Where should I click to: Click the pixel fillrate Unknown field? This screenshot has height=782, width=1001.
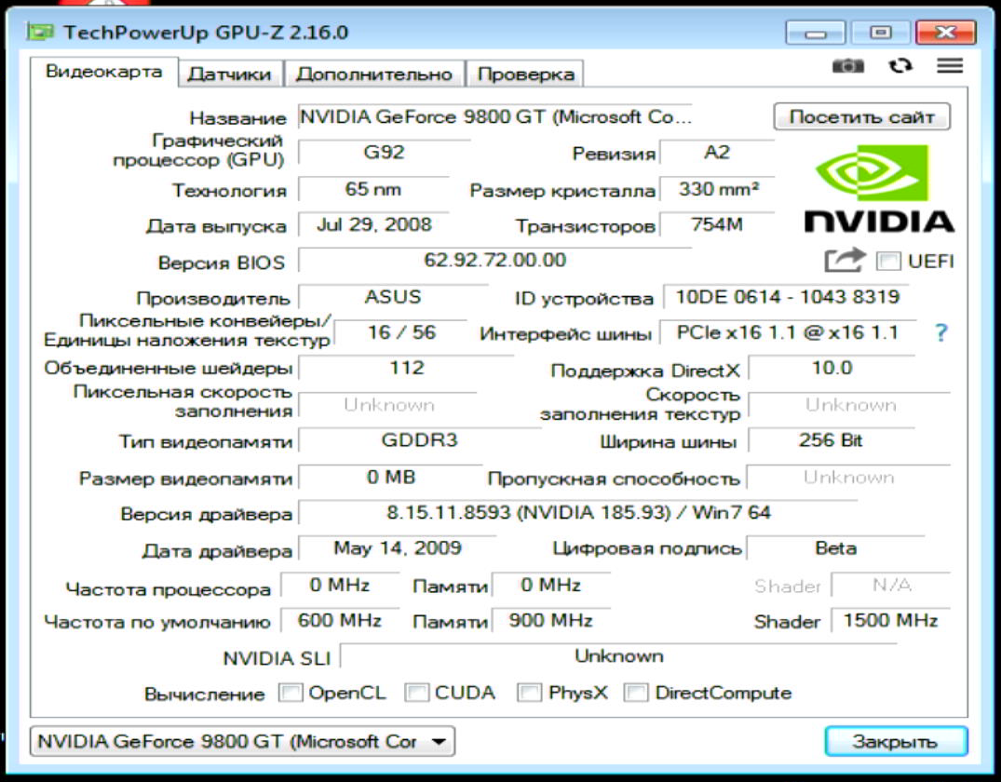pyautogui.click(x=388, y=405)
